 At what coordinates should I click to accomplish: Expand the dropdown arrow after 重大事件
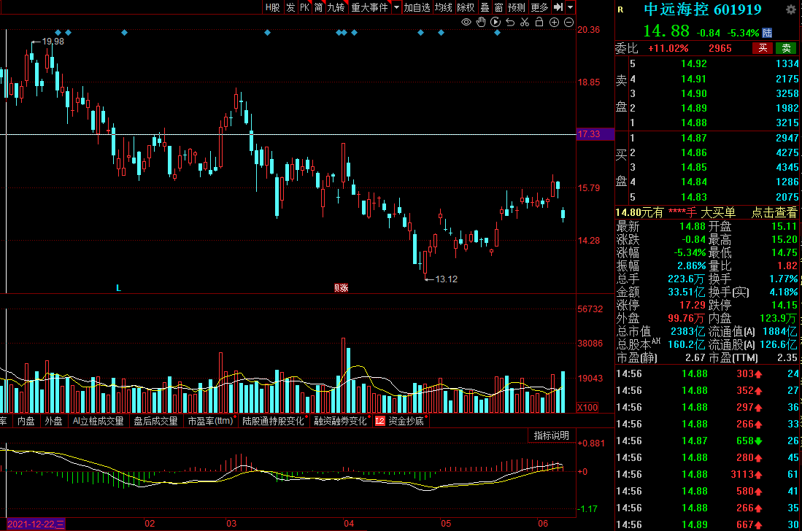(396, 7)
